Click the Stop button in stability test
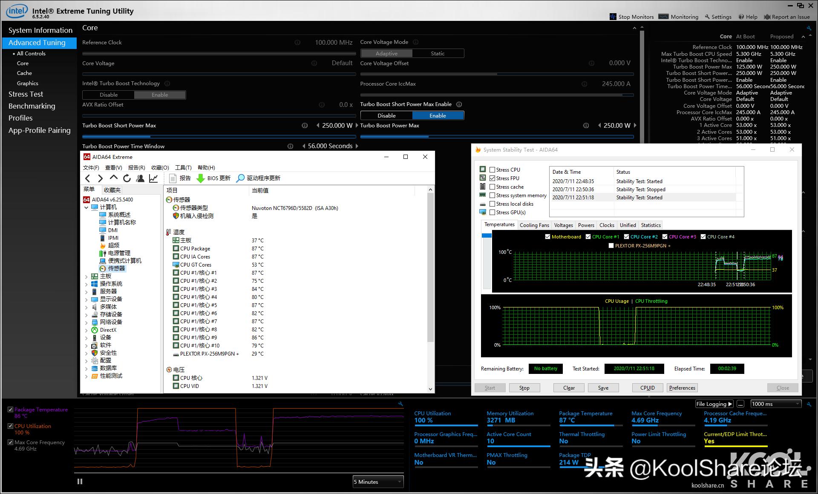This screenshot has width=818, height=494. point(524,388)
